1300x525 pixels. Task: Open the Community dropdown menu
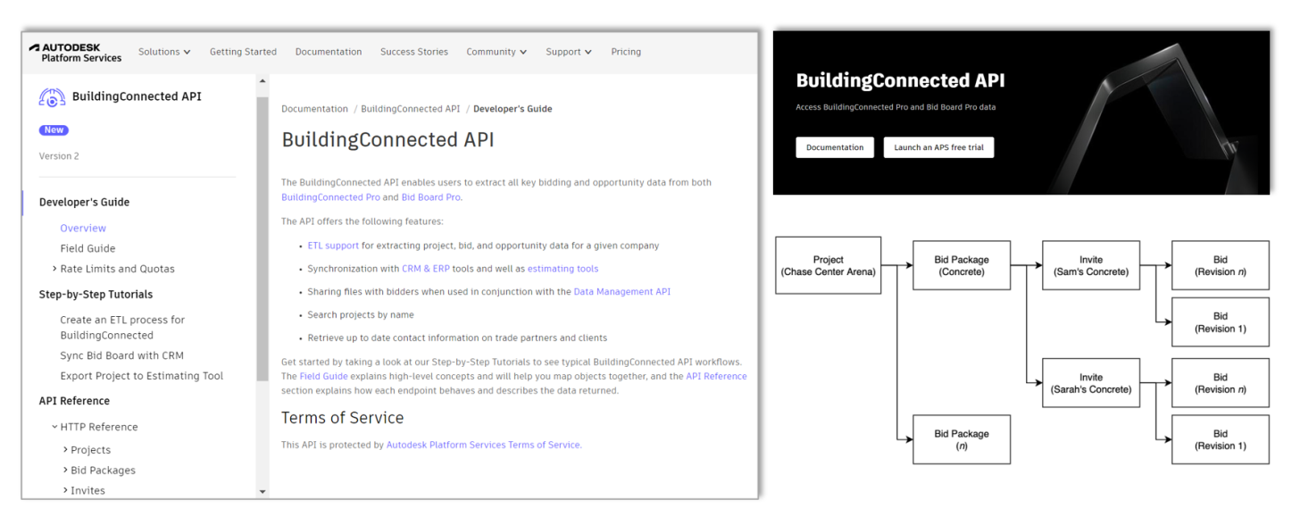[x=496, y=52]
